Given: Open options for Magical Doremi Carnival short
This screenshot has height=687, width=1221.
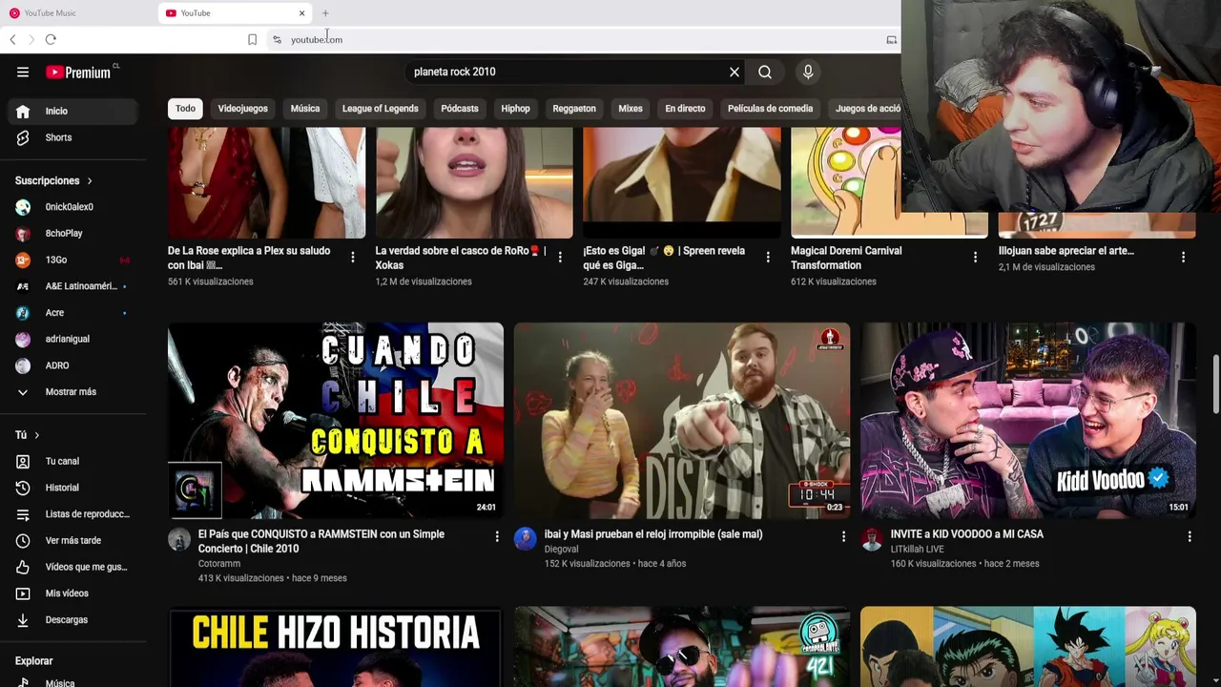Looking at the screenshot, I should [975, 257].
